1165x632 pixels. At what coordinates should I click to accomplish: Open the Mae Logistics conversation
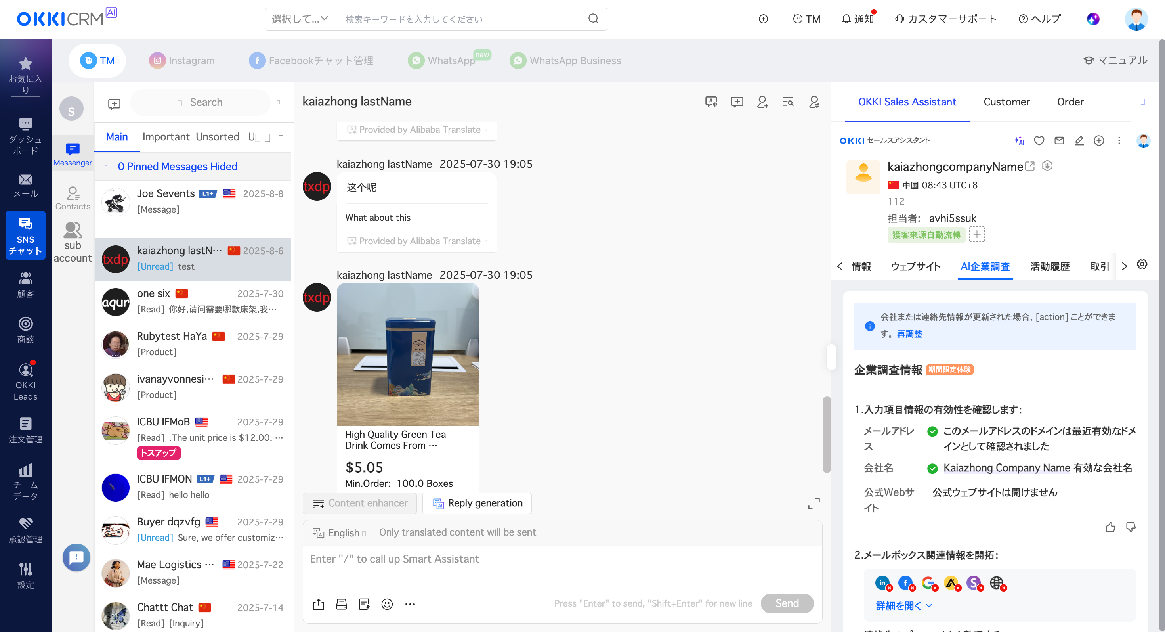pyautogui.click(x=193, y=573)
